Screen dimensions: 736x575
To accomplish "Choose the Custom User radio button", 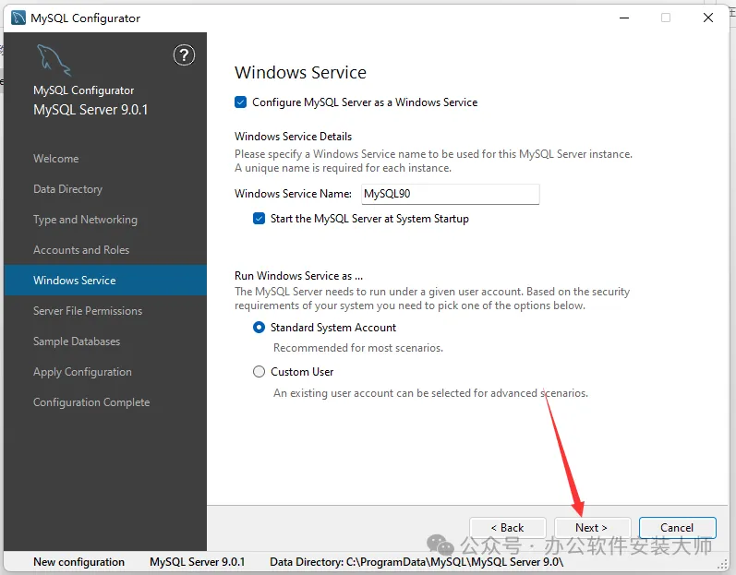I will click(x=259, y=372).
